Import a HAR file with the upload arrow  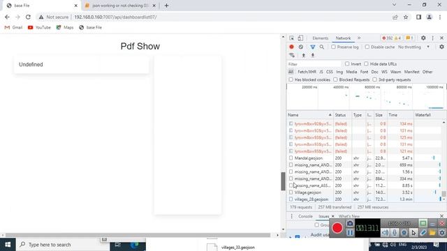(x=304, y=55)
